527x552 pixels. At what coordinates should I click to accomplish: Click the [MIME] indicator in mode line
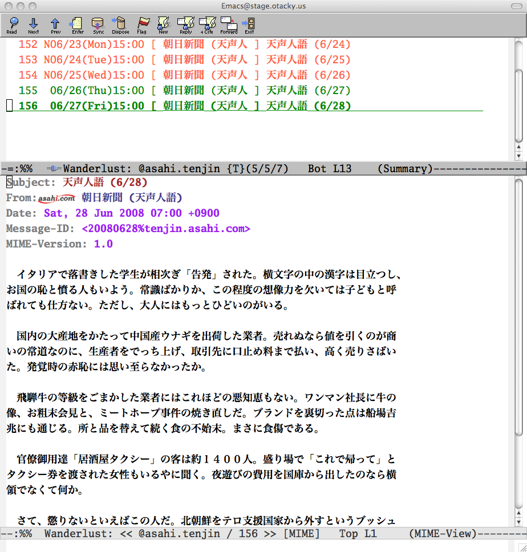point(302,534)
